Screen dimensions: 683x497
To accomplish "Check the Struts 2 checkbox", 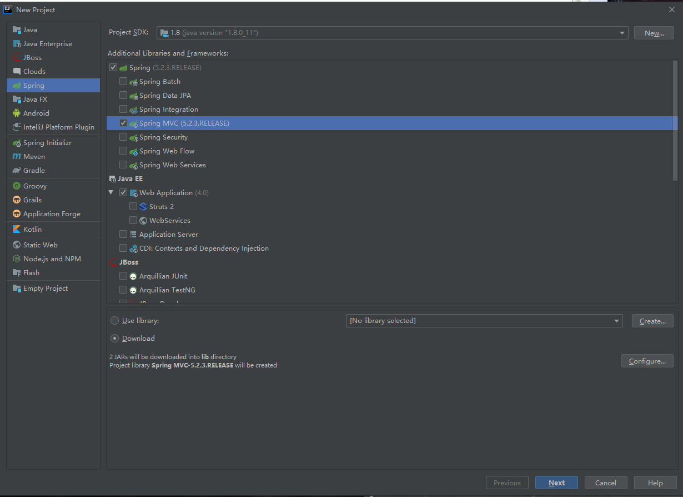I will tap(133, 206).
